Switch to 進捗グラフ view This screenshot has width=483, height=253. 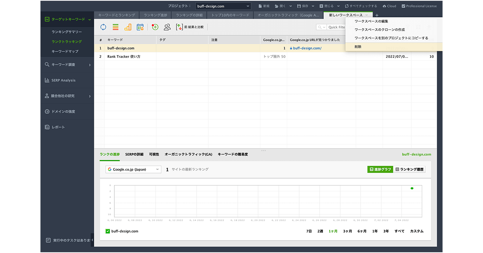380,170
